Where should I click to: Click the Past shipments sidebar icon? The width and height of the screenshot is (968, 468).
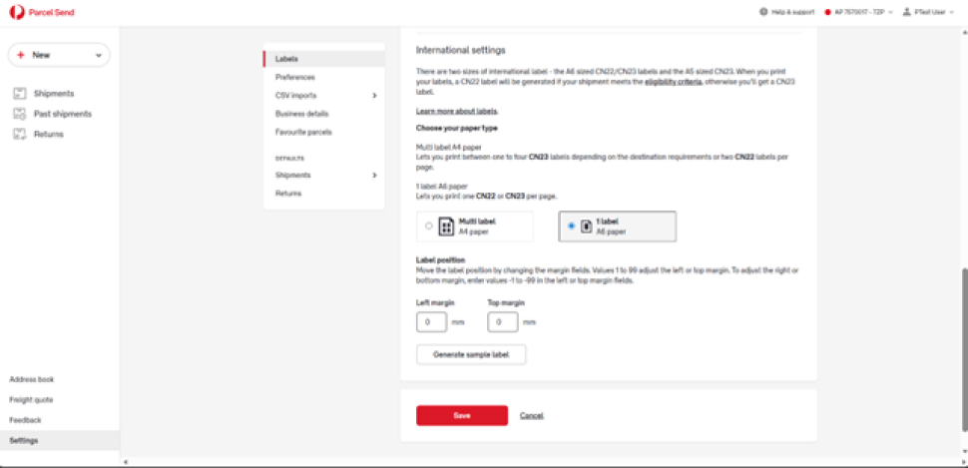(20, 114)
